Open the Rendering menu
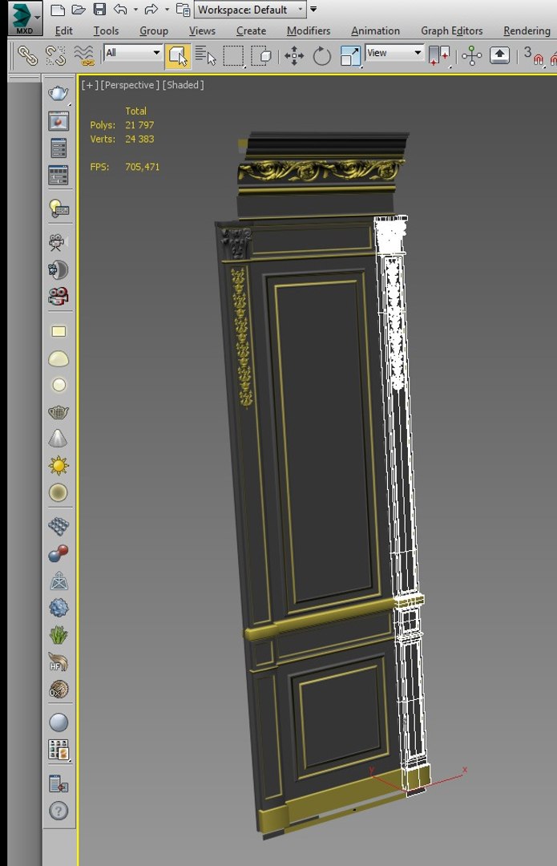This screenshot has width=557, height=866. point(527,31)
